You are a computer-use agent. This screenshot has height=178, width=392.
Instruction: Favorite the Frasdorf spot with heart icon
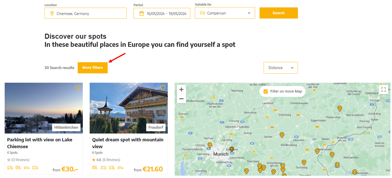[x=163, y=88]
